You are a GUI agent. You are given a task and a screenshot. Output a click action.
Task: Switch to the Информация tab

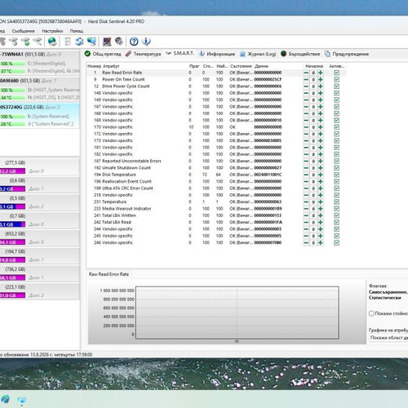pos(217,54)
